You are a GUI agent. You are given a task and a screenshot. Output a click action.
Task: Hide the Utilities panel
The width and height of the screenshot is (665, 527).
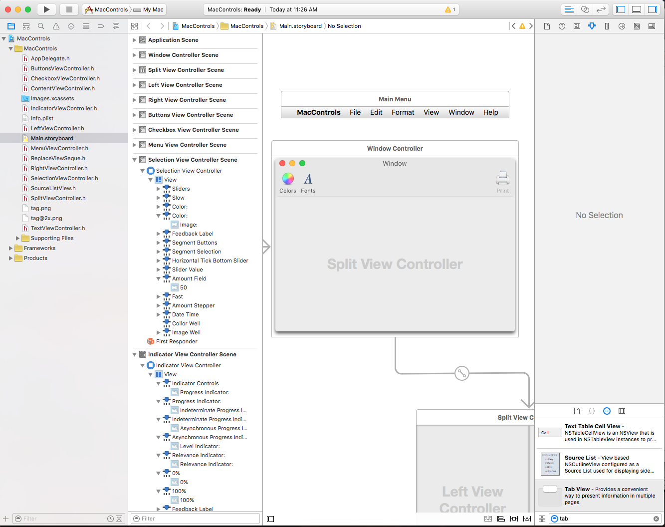pos(652,9)
